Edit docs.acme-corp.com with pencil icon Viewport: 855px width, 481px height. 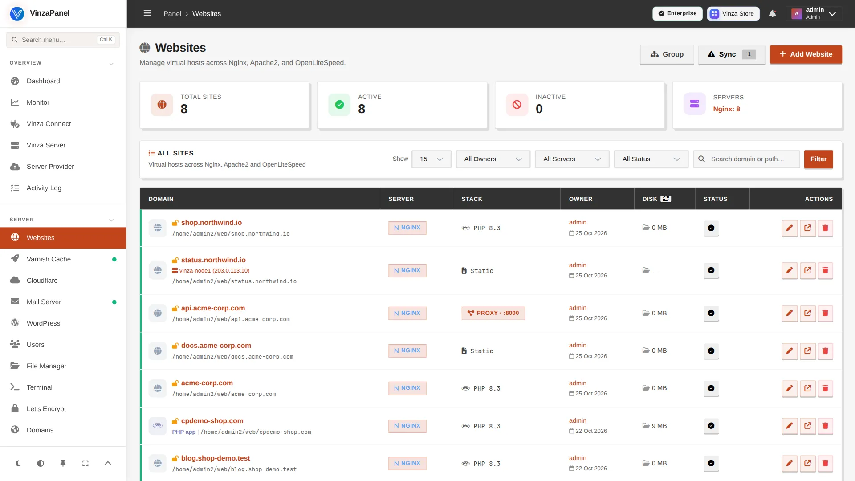tap(790, 351)
